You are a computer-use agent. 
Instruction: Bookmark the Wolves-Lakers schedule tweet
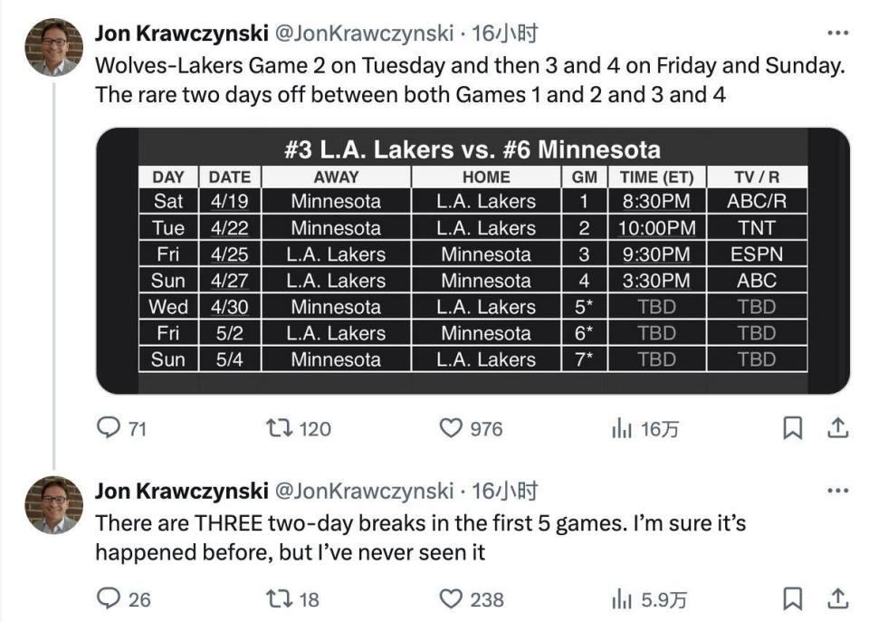tap(792, 428)
